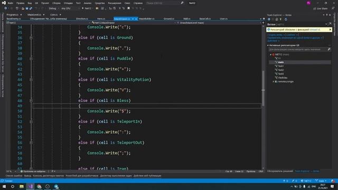338x190 pixels.
Task: Open the notification center icon in taskbar
Action: [x=332, y=186]
